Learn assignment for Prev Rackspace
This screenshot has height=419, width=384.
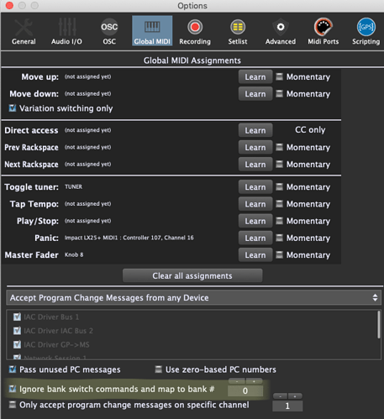coord(255,148)
